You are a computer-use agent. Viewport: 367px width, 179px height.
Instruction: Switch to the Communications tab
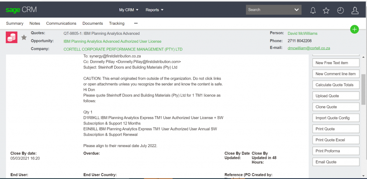61,23
